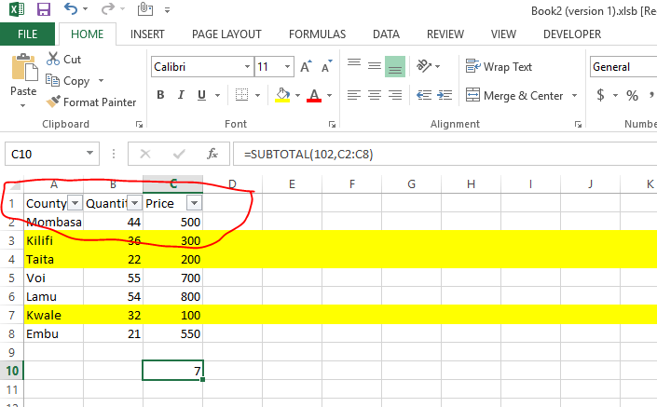Image resolution: width=657 pixels, height=407 pixels.
Task: Toggle Wrap Text for the cell
Action: (x=499, y=67)
